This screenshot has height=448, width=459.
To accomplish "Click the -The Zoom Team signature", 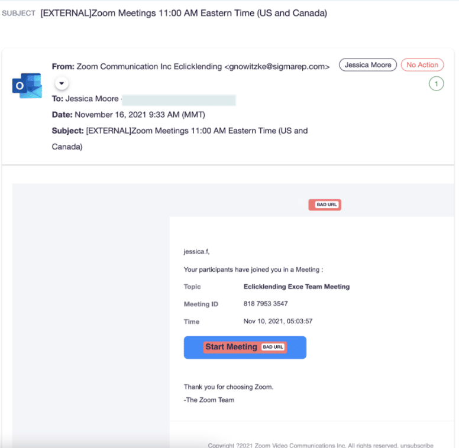I will [209, 400].
